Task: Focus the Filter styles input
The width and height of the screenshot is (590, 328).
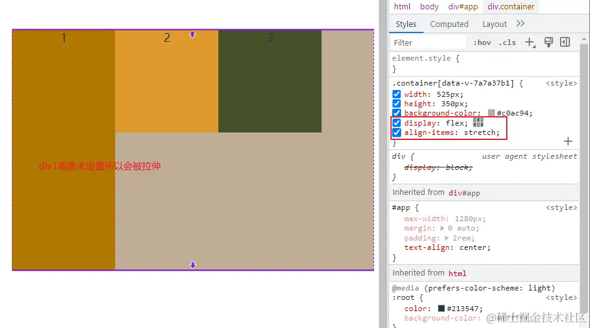Action: point(428,42)
